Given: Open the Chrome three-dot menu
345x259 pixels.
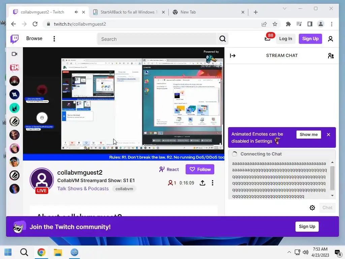Looking at the screenshot, I should pos(332,24).
